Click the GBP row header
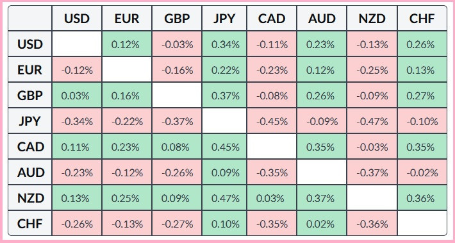Screen dimensions: 455x243 tap(30, 96)
